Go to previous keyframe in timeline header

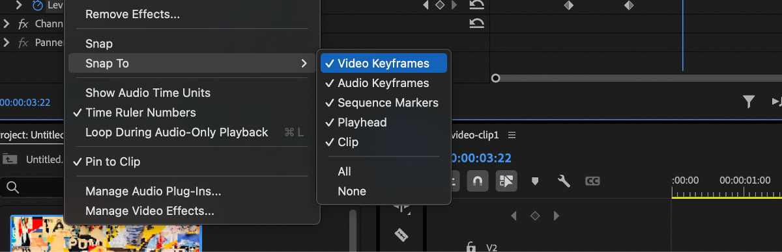point(514,216)
